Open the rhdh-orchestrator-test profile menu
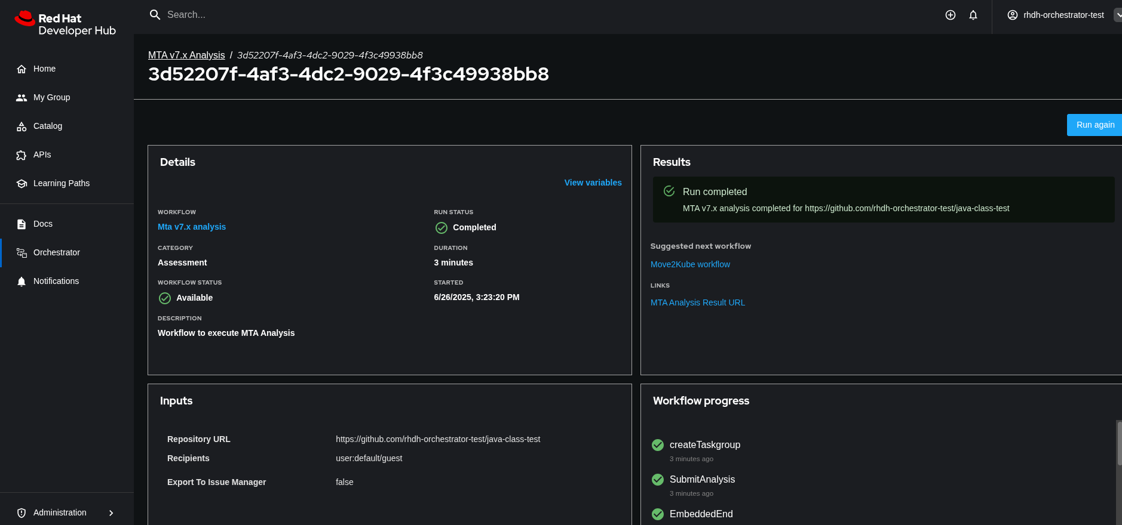This screenshot has height=525, width=1122. tap(1056, 15)
